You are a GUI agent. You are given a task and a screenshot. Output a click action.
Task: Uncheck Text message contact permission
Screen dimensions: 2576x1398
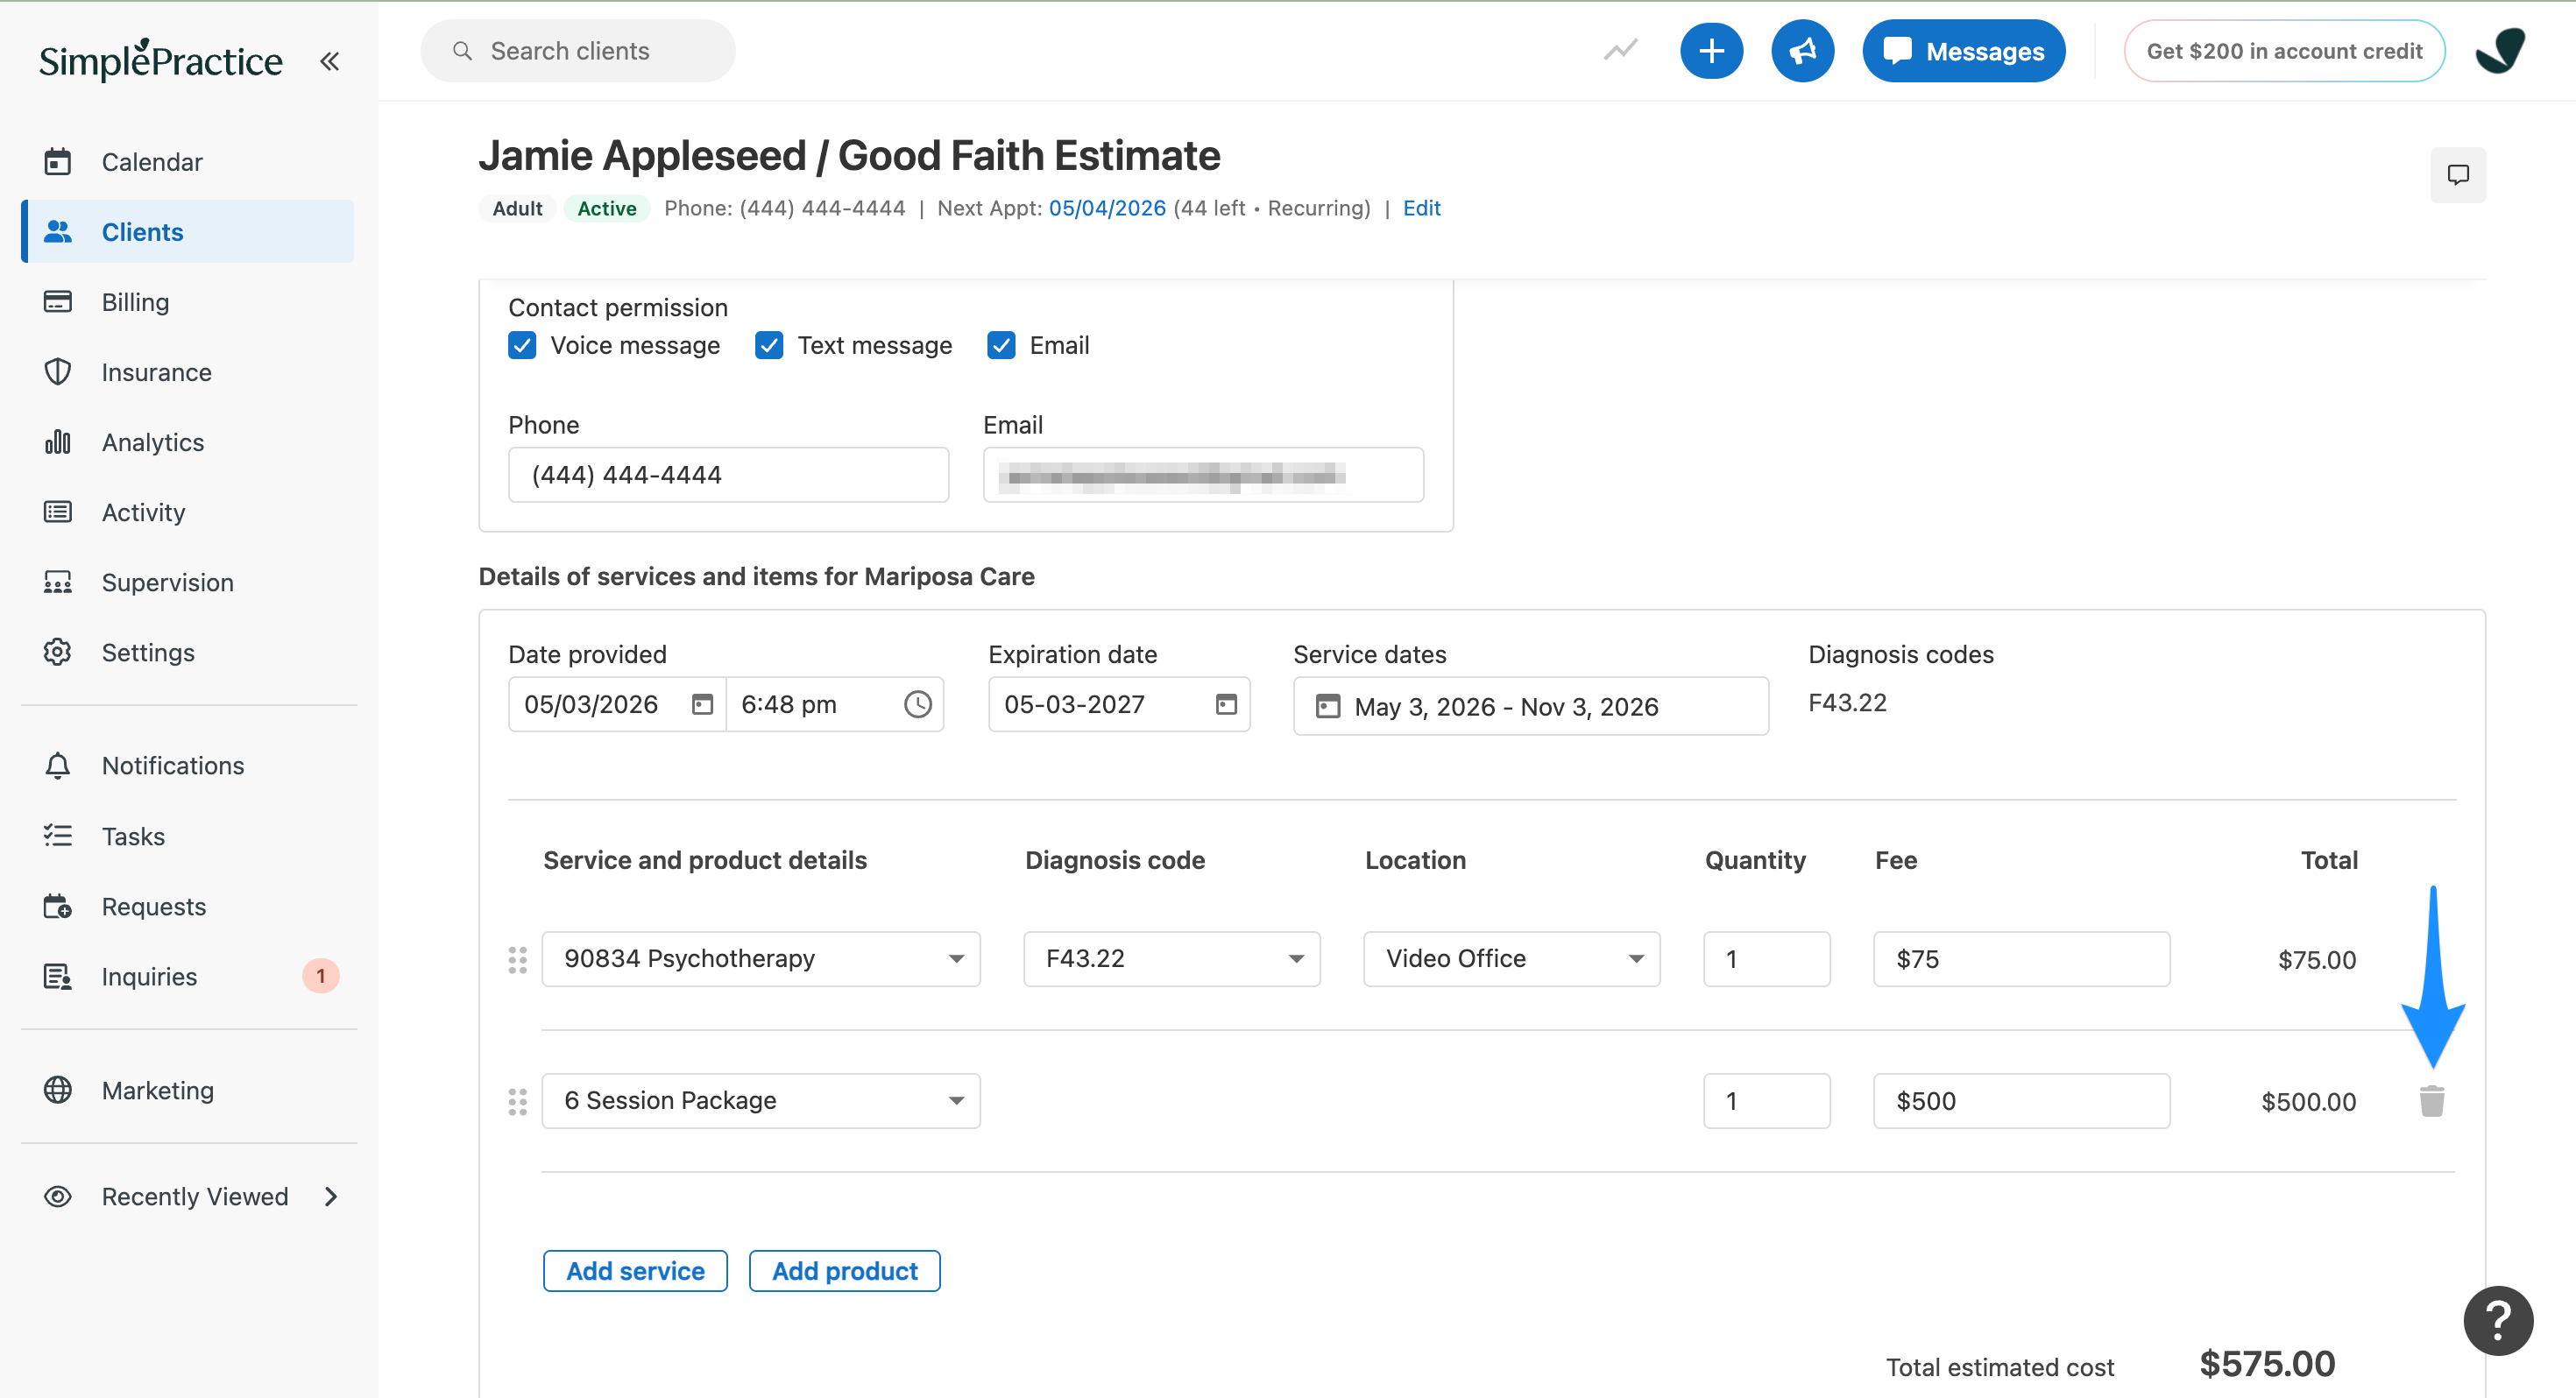coord(769,345)
